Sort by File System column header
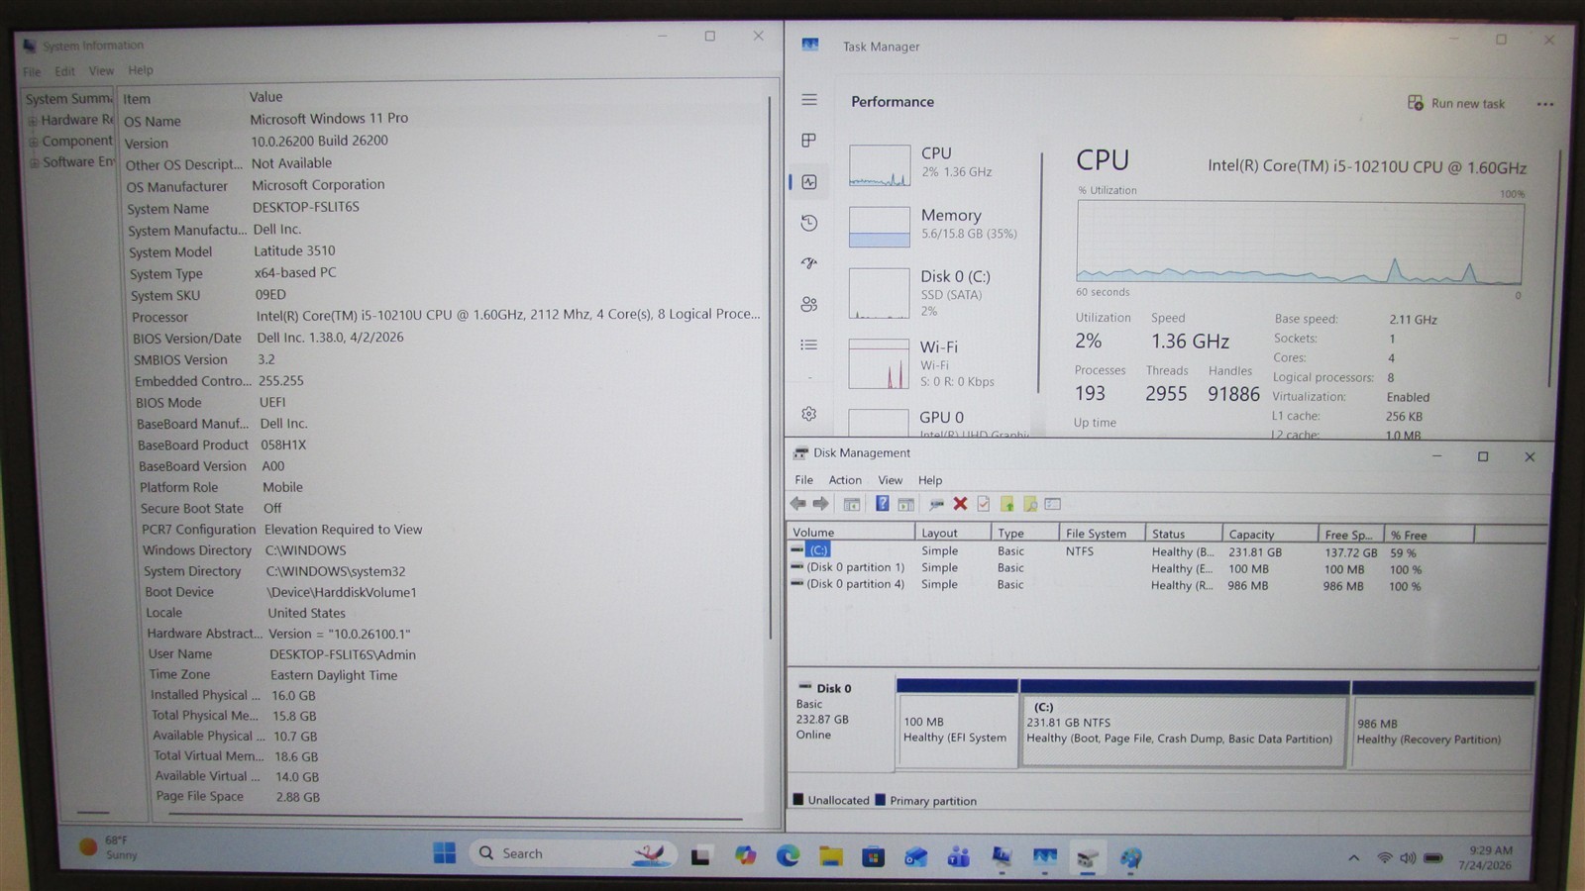The image size is (1585, 891). pyautogui.click(x=1102, y=534)
